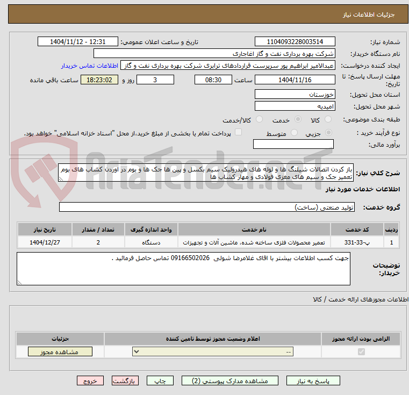
Task: Click the چاپ print button
Action: coord(160,380)
